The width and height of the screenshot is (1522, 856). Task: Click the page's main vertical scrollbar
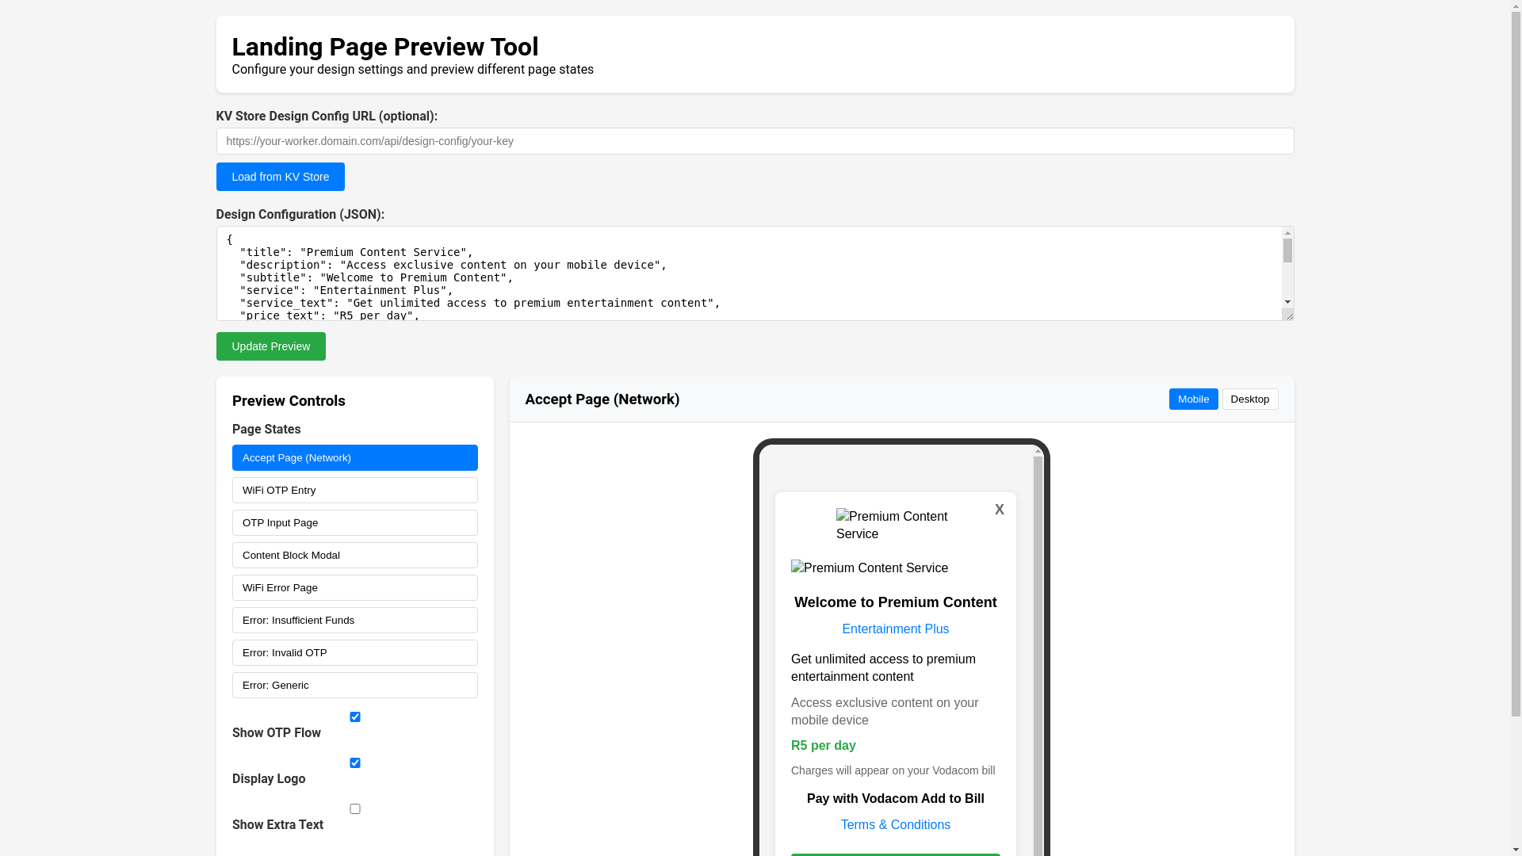(x=1516, y=365)
